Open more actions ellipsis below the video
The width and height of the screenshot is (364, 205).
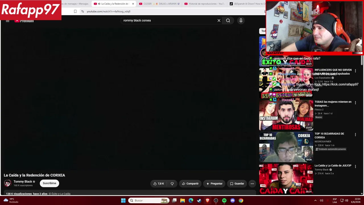252,184
